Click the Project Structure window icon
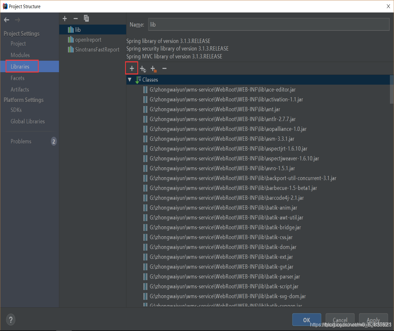The height and width of the screenshot is (331, 394). click(5, 6)
